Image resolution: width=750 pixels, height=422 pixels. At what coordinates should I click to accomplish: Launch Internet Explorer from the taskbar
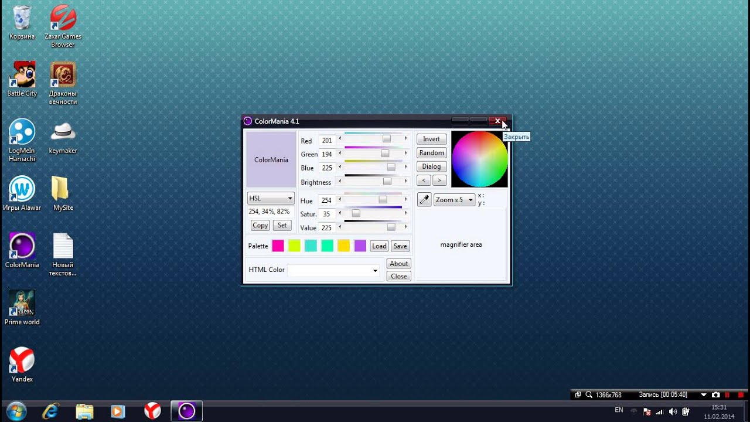coord(51,411)
